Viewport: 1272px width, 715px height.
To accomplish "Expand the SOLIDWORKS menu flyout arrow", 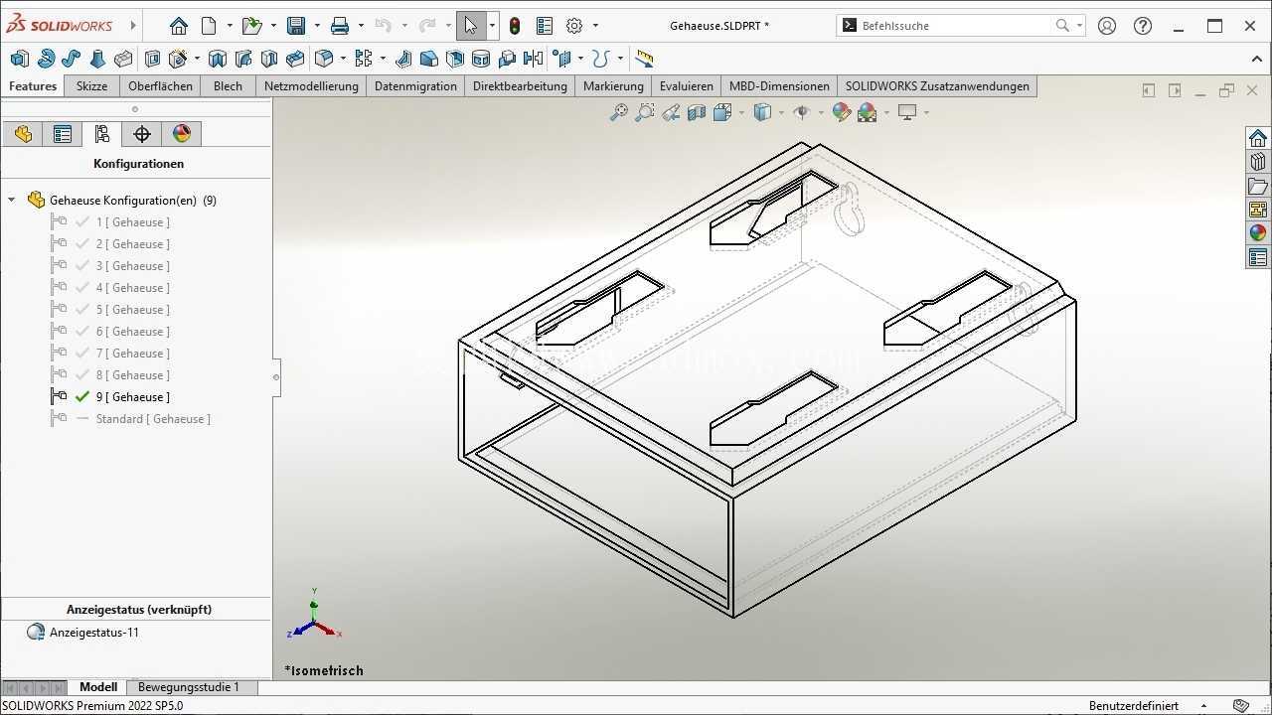I will tap(133, 26).
